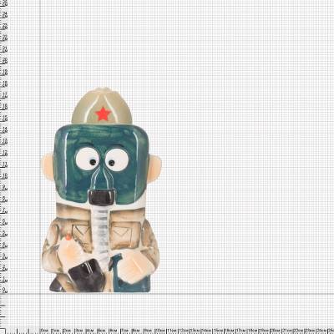
Task: Click the khaki garrison cap
Action: [102, 106]
